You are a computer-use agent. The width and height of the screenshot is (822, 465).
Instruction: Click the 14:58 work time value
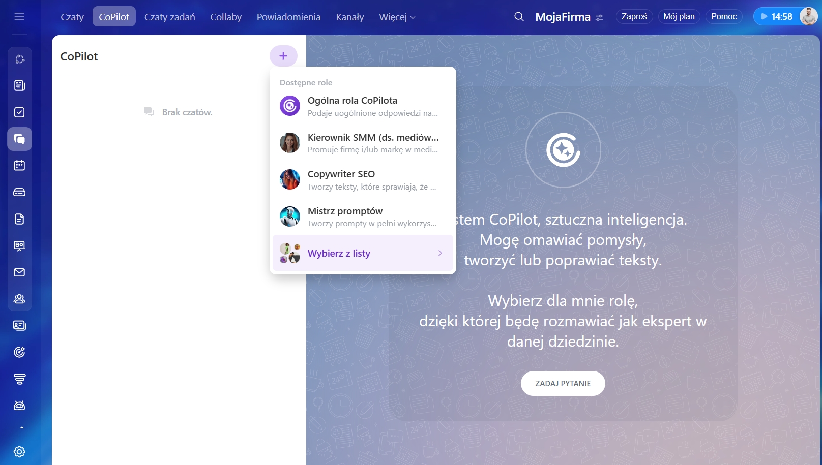pyautogui.click(x=782, y=17)
